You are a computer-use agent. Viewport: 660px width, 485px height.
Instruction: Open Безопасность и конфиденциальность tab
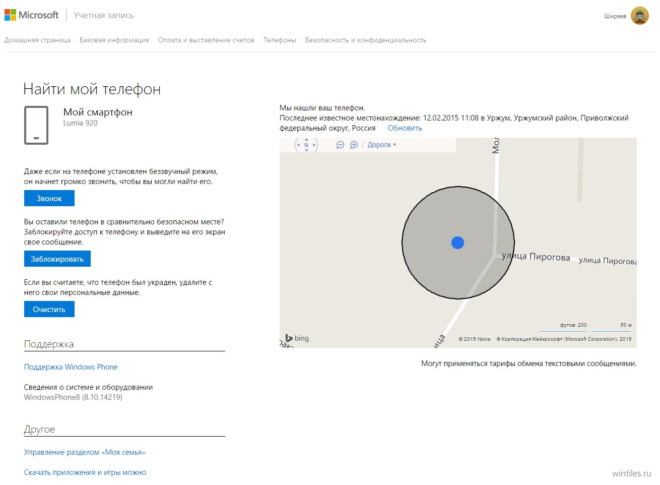click(x=366, y=40)
